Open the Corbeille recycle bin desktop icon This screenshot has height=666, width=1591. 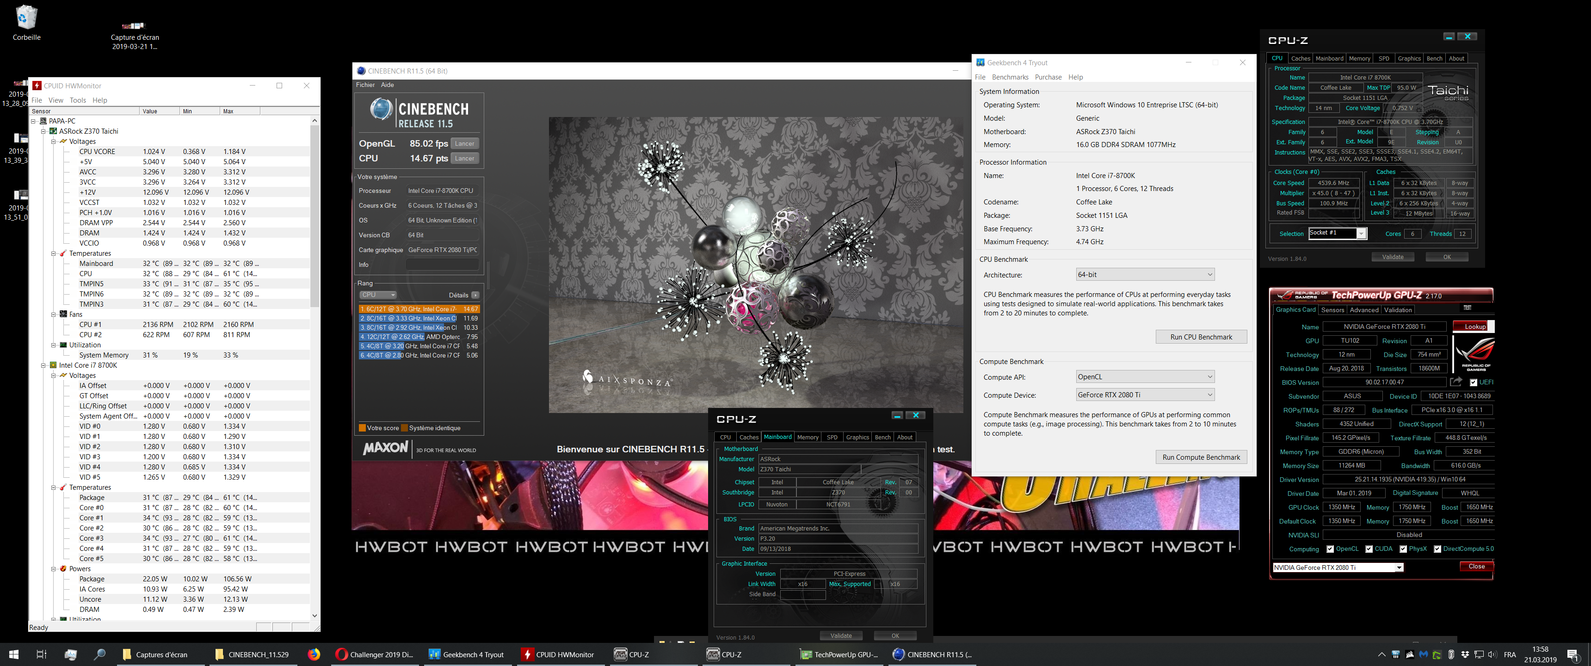26,23
